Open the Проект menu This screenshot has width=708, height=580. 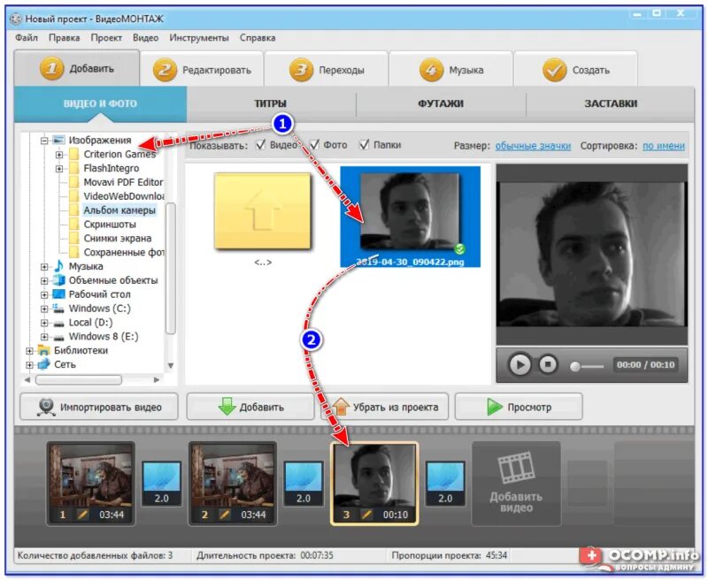coord(106,38)
